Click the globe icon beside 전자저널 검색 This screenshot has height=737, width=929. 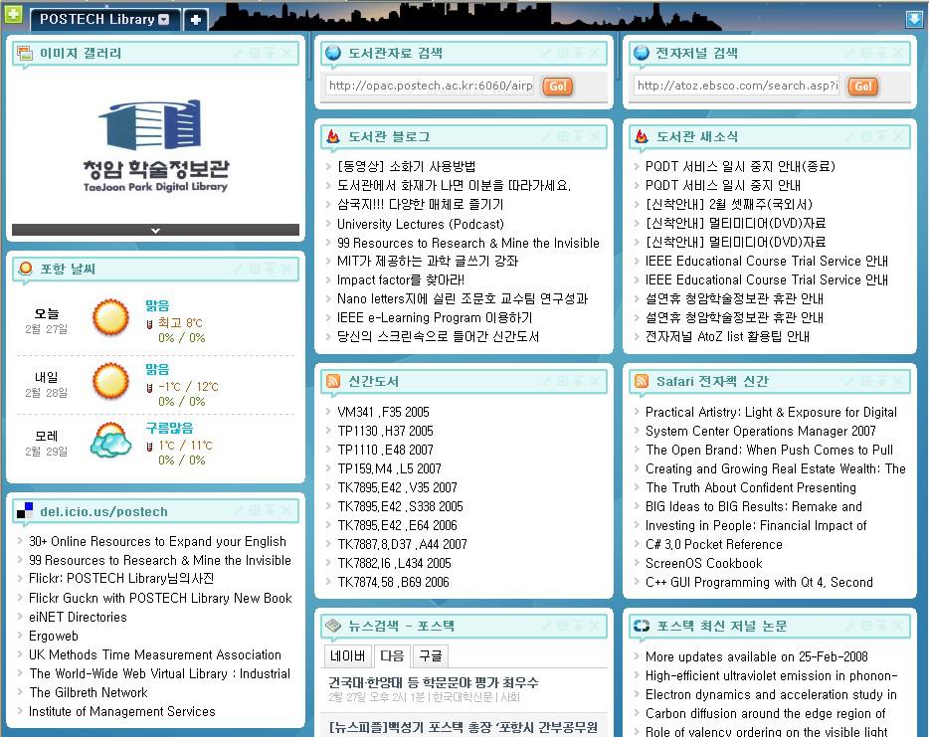point(642,53)
